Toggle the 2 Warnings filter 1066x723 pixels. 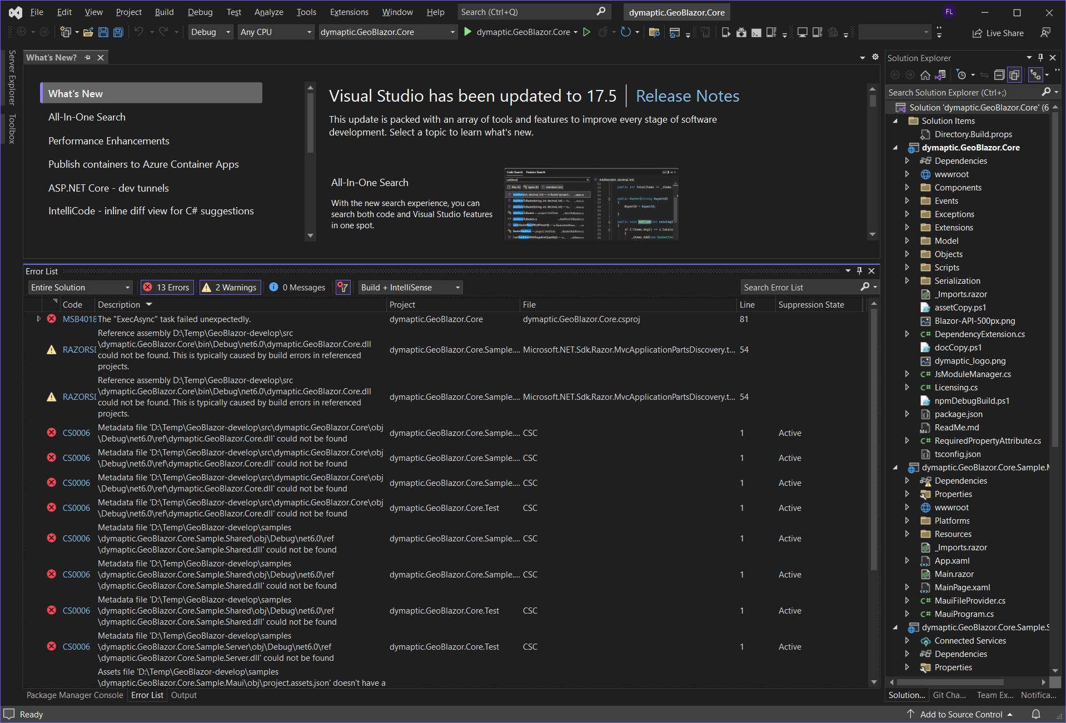click(x=230, y=287)
